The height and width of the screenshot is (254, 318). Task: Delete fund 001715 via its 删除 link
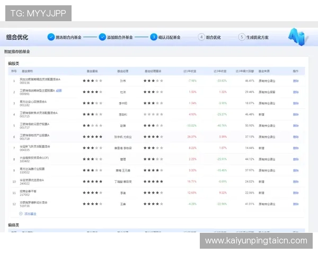click(296, 114)
